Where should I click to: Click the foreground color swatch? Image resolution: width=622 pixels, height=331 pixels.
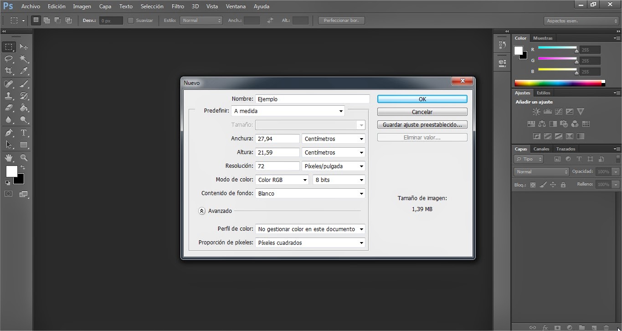click(x=12, y=171)
